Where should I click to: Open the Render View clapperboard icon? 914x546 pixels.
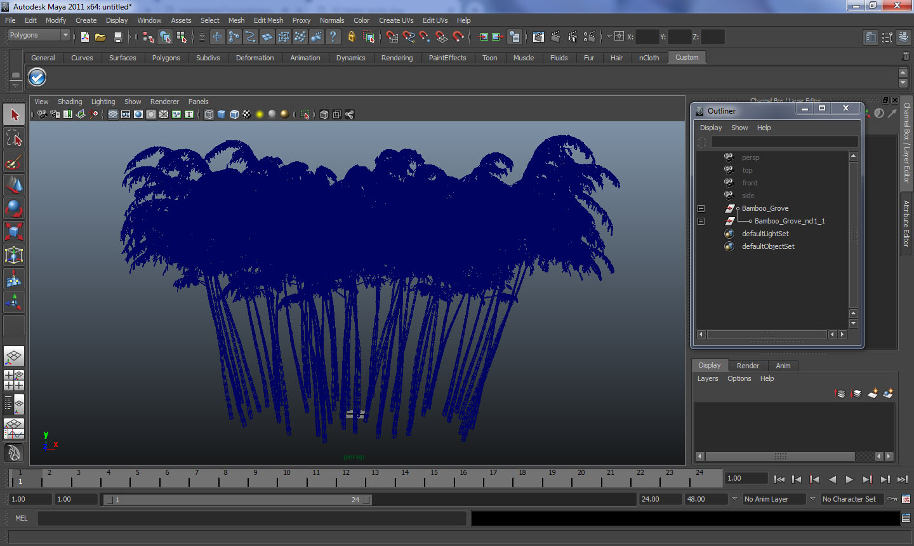(x=538, y=37)
